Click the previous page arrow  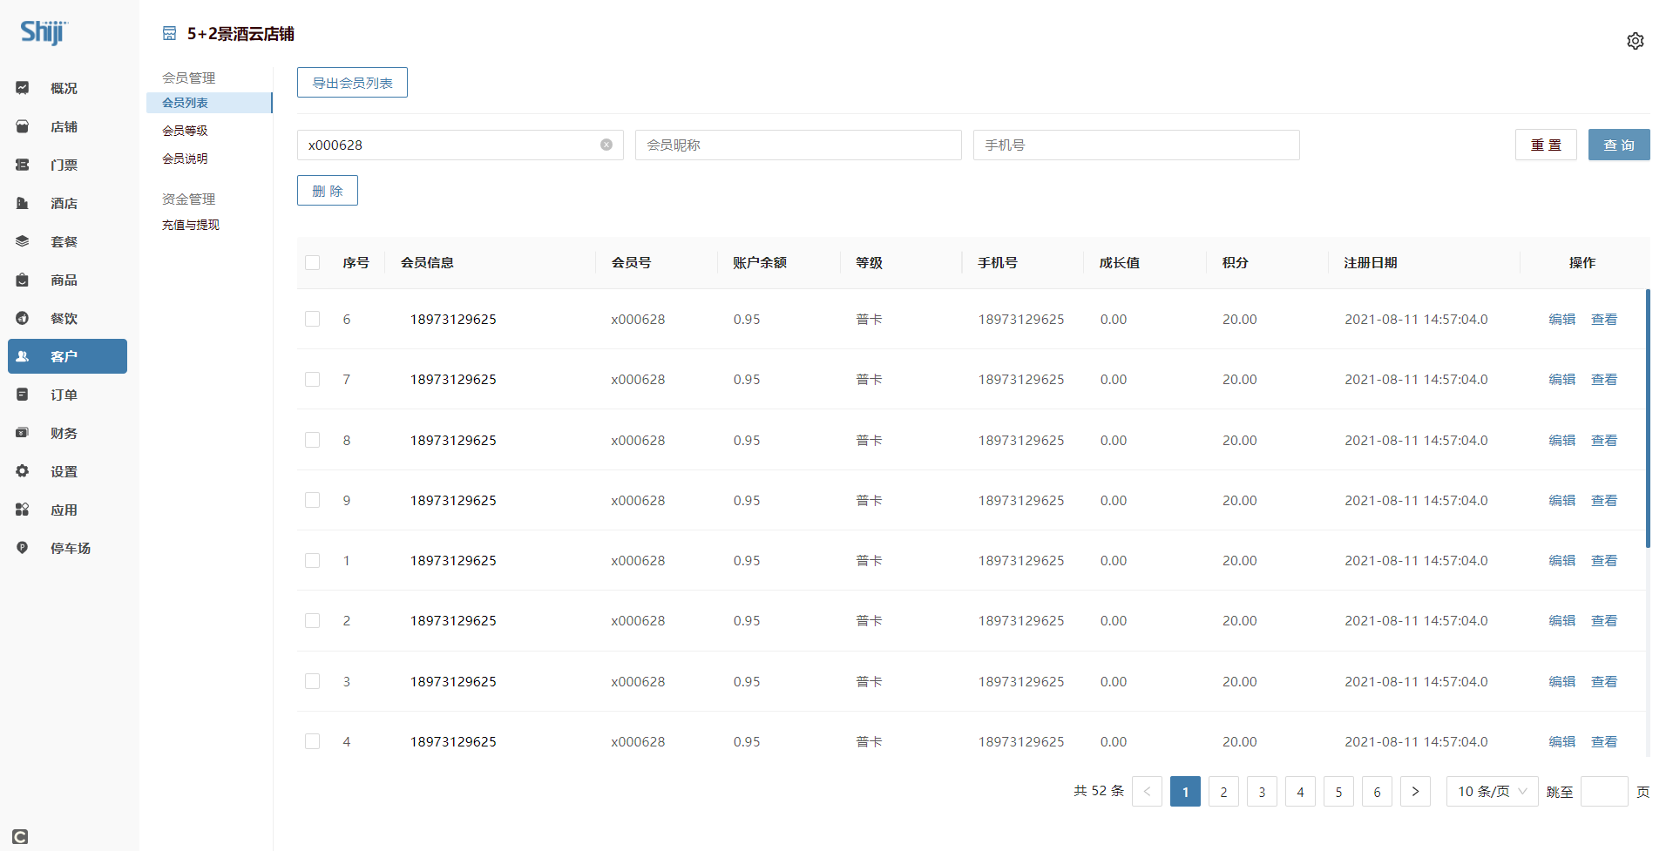1147,791
